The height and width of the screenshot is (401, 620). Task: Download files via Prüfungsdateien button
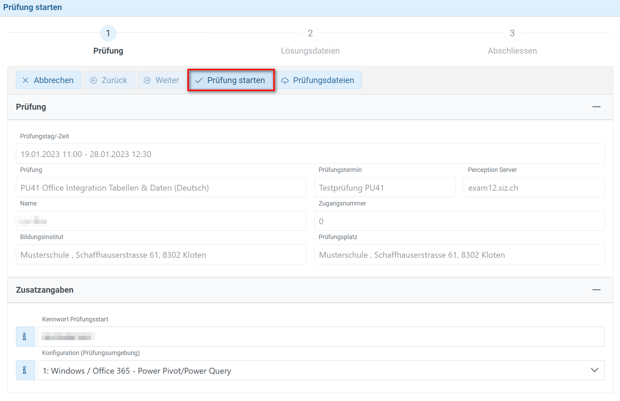point(319,80)
